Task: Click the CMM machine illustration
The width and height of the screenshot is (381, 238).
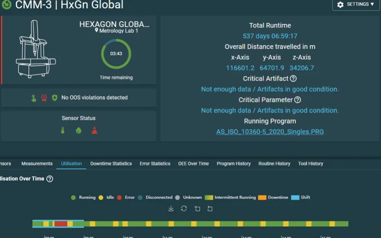Action: (x=36, y=49)
